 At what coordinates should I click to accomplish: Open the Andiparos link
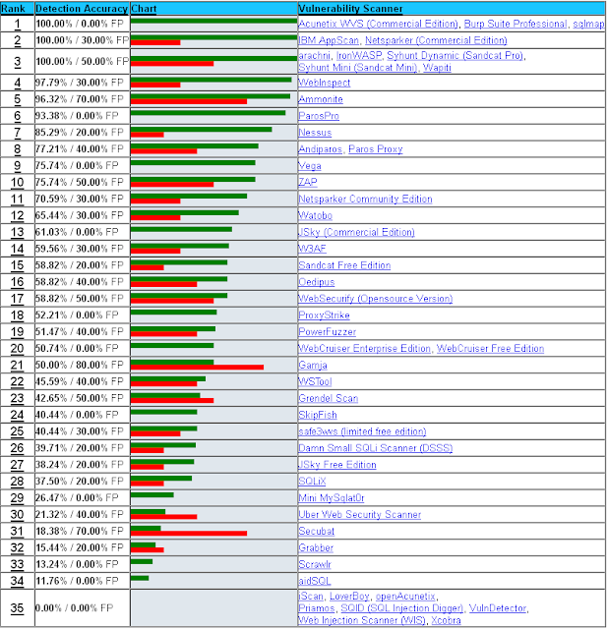coord(321,149)
